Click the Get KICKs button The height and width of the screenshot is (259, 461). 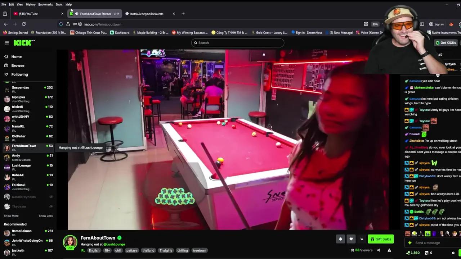[446, 43]
